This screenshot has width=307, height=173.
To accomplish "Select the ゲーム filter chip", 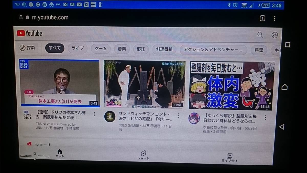I will tap(101, 49).
